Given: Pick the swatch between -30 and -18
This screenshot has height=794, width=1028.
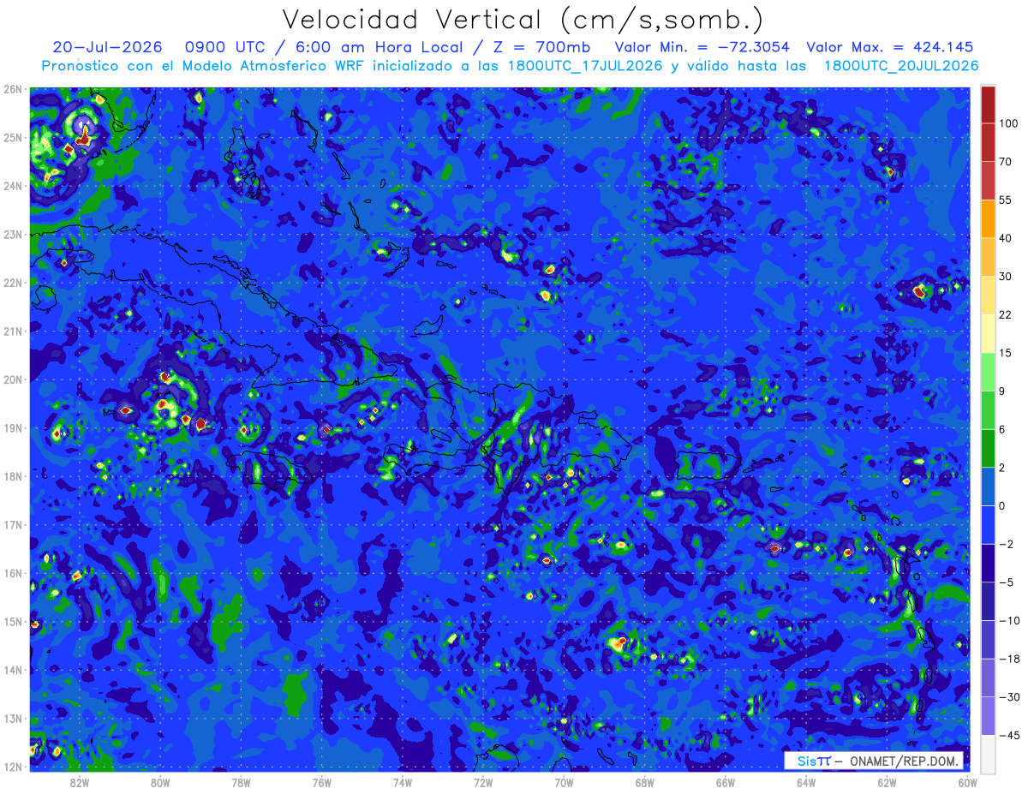Looking at the screenshot, I should point(988,676).
